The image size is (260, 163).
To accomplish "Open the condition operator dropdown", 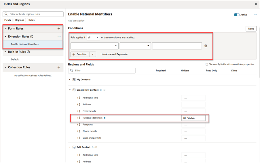I will (x=135, y=46).
